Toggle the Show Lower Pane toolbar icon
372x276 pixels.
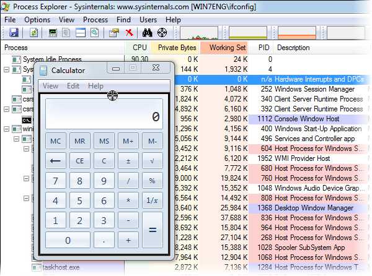(81, 32)
